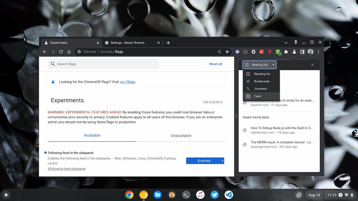Open The MERN stack tutorial entry

point(279,144)
